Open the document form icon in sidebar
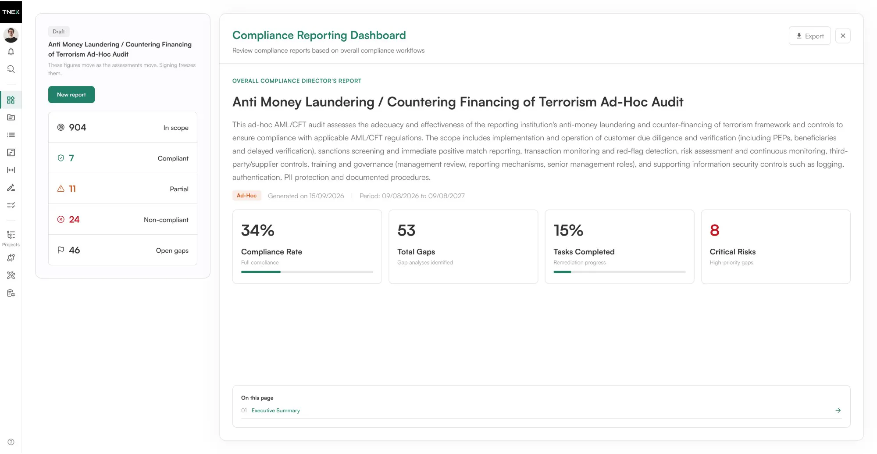Screen dimensions: 877x454 coord(11,153)
